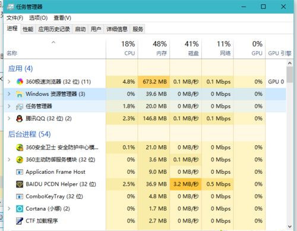Click the Application Frame Host icon

tap(20, 172)
